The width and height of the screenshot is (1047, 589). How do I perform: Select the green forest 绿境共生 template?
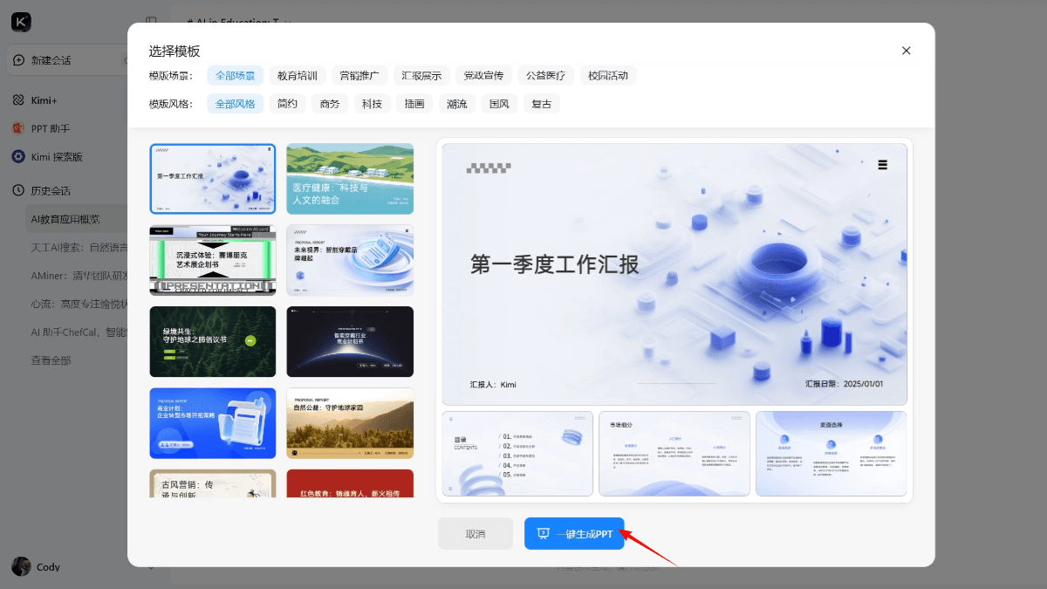pyautogui.click(x=213, y=341)
